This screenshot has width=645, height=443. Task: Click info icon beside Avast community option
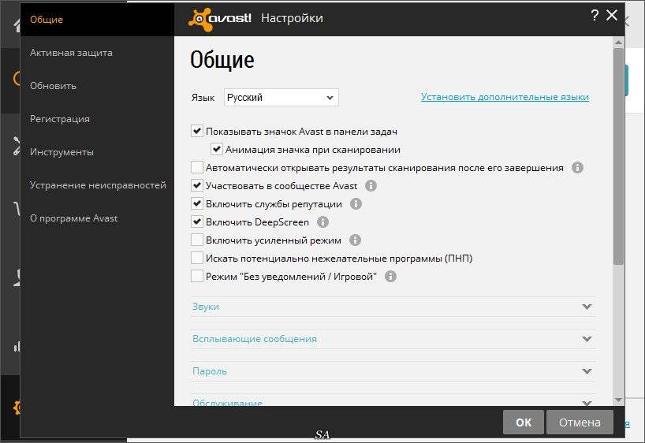(x=371, y=186)
